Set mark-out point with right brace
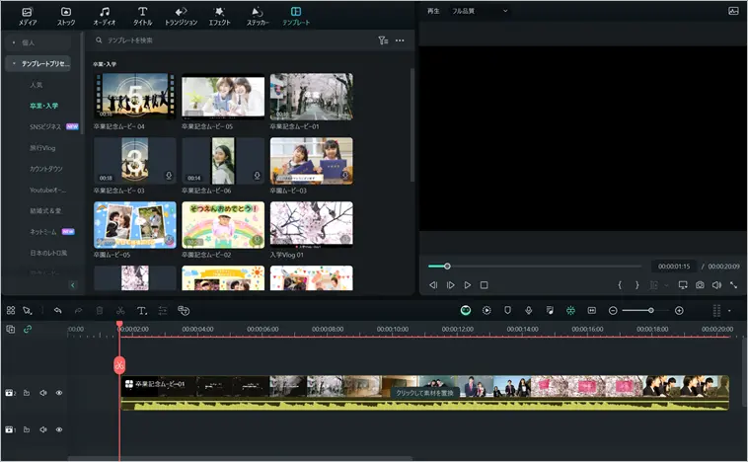 (636, 285)
